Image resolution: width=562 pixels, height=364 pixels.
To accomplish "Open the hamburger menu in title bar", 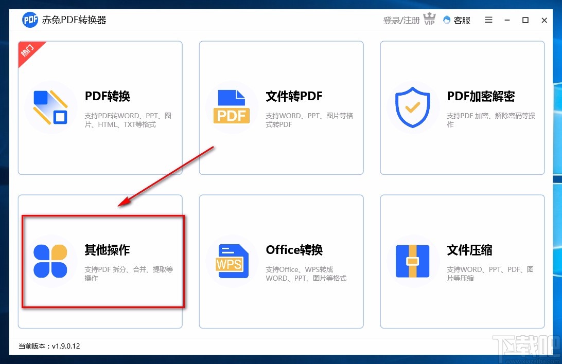I will click(x=488, y=20).
